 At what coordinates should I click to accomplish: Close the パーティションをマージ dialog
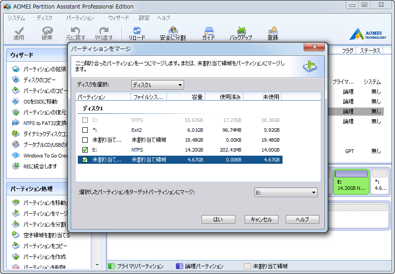click(x=314, y=47)
